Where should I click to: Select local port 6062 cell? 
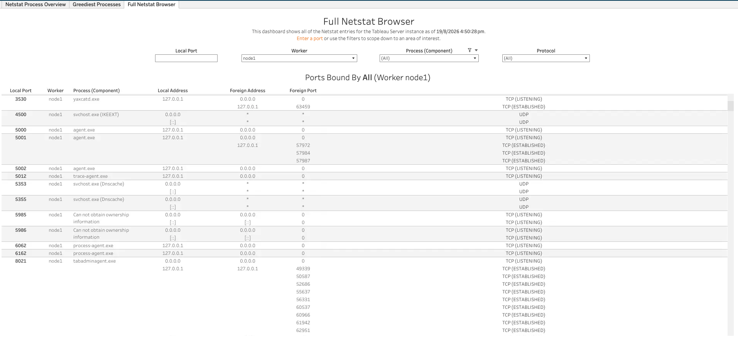click(x=21, y=246)
